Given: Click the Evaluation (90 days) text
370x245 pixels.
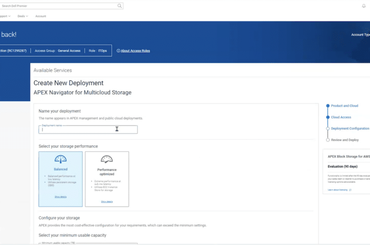Looking at the screenshot, I should [342, 167].
